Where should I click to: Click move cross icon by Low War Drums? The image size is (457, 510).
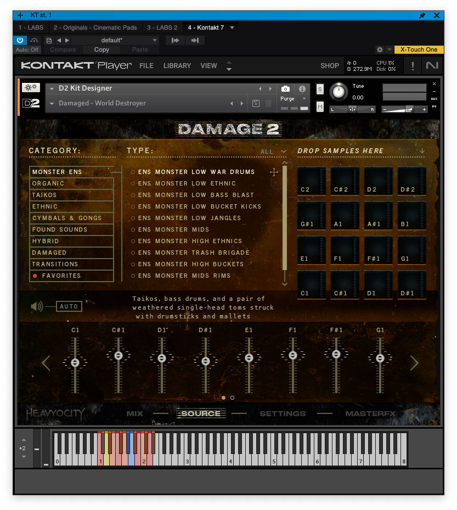pos(274,172)
